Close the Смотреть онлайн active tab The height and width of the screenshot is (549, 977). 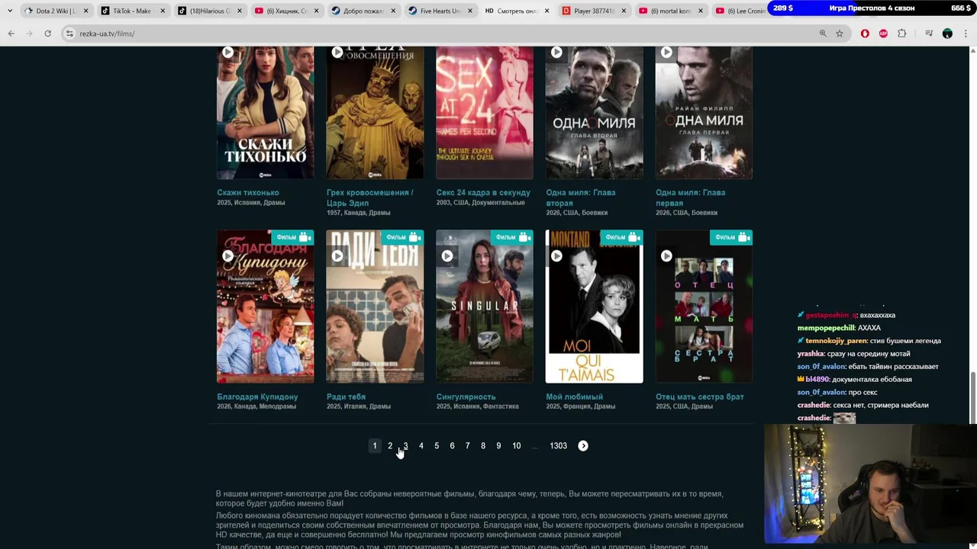[x=547, y=11]
